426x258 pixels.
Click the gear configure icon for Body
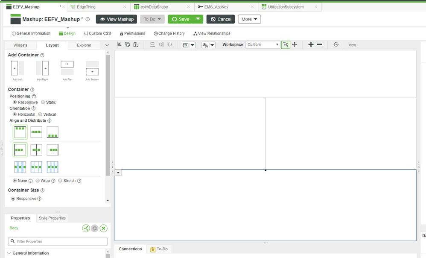[94, 229]
